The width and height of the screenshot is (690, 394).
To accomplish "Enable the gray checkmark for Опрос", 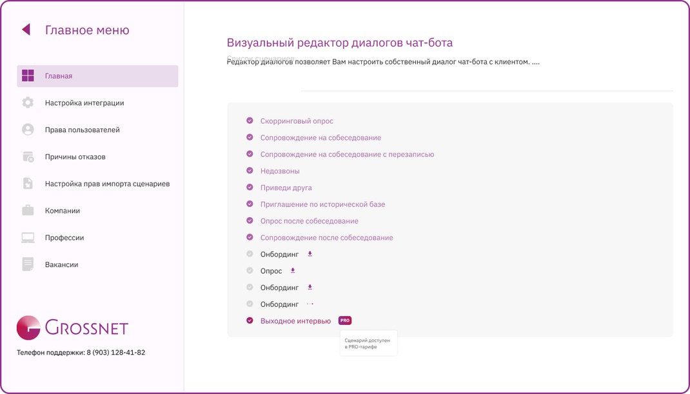I will pos(250,270).
